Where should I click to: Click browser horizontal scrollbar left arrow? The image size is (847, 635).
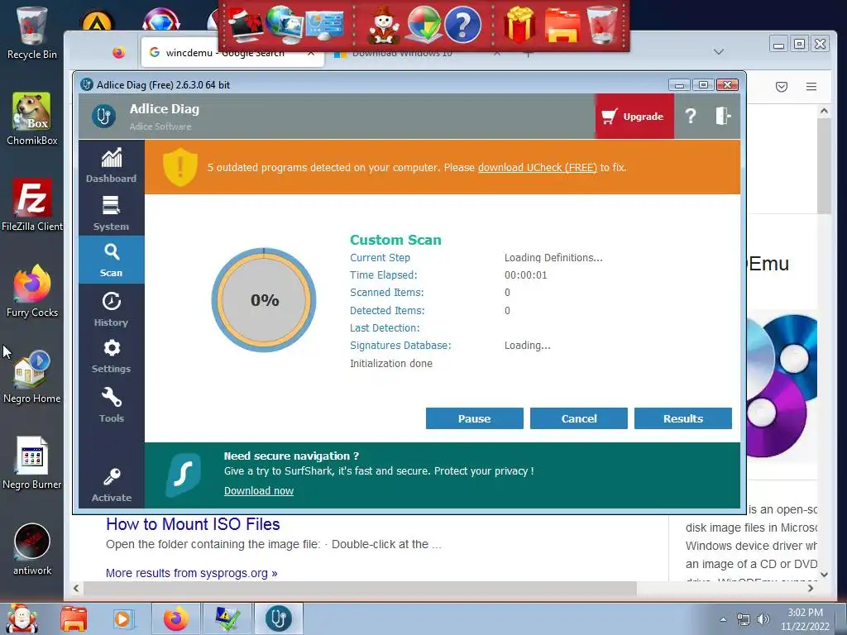click(76, 588)
